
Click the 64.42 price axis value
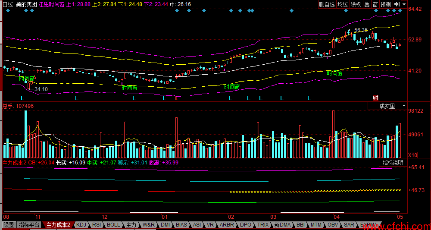click(x=415, y=9)
